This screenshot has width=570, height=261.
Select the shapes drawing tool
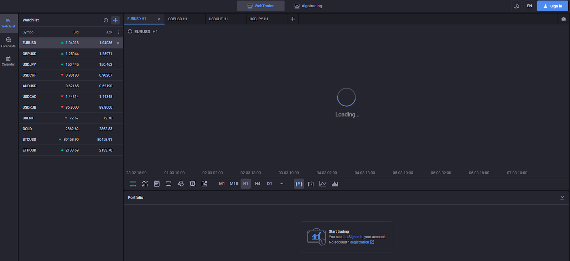coord(181,184)
